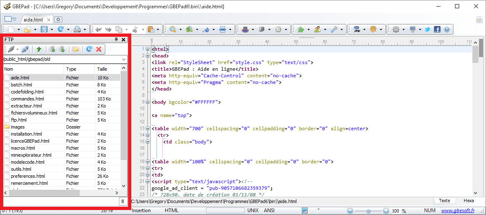
Task: Adjust the zoom slider in status bar
Action: coord(368,211)
